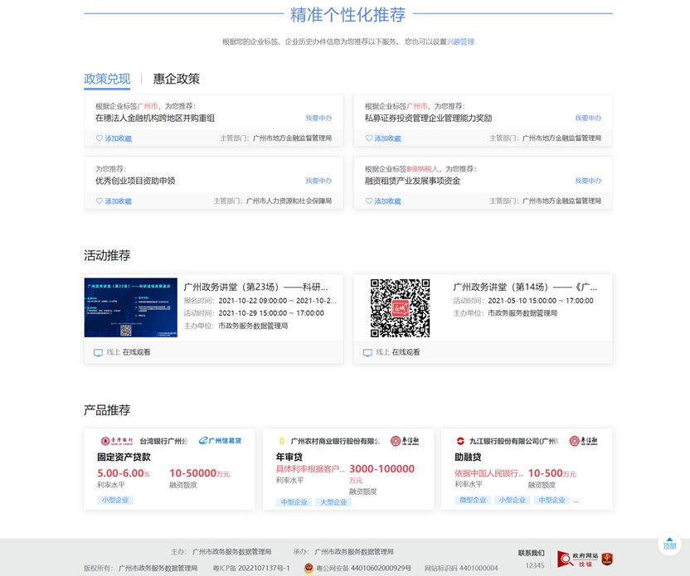Image resolution: width=690 pixels, height=576 pixels.
Task: Click 我要申办 for 优秀创业项目资助申领
Action: click(318, 181)
